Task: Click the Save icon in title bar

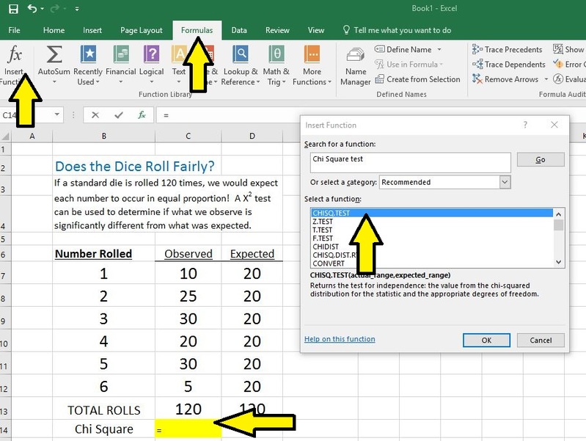Action: [x=13, y=10]
